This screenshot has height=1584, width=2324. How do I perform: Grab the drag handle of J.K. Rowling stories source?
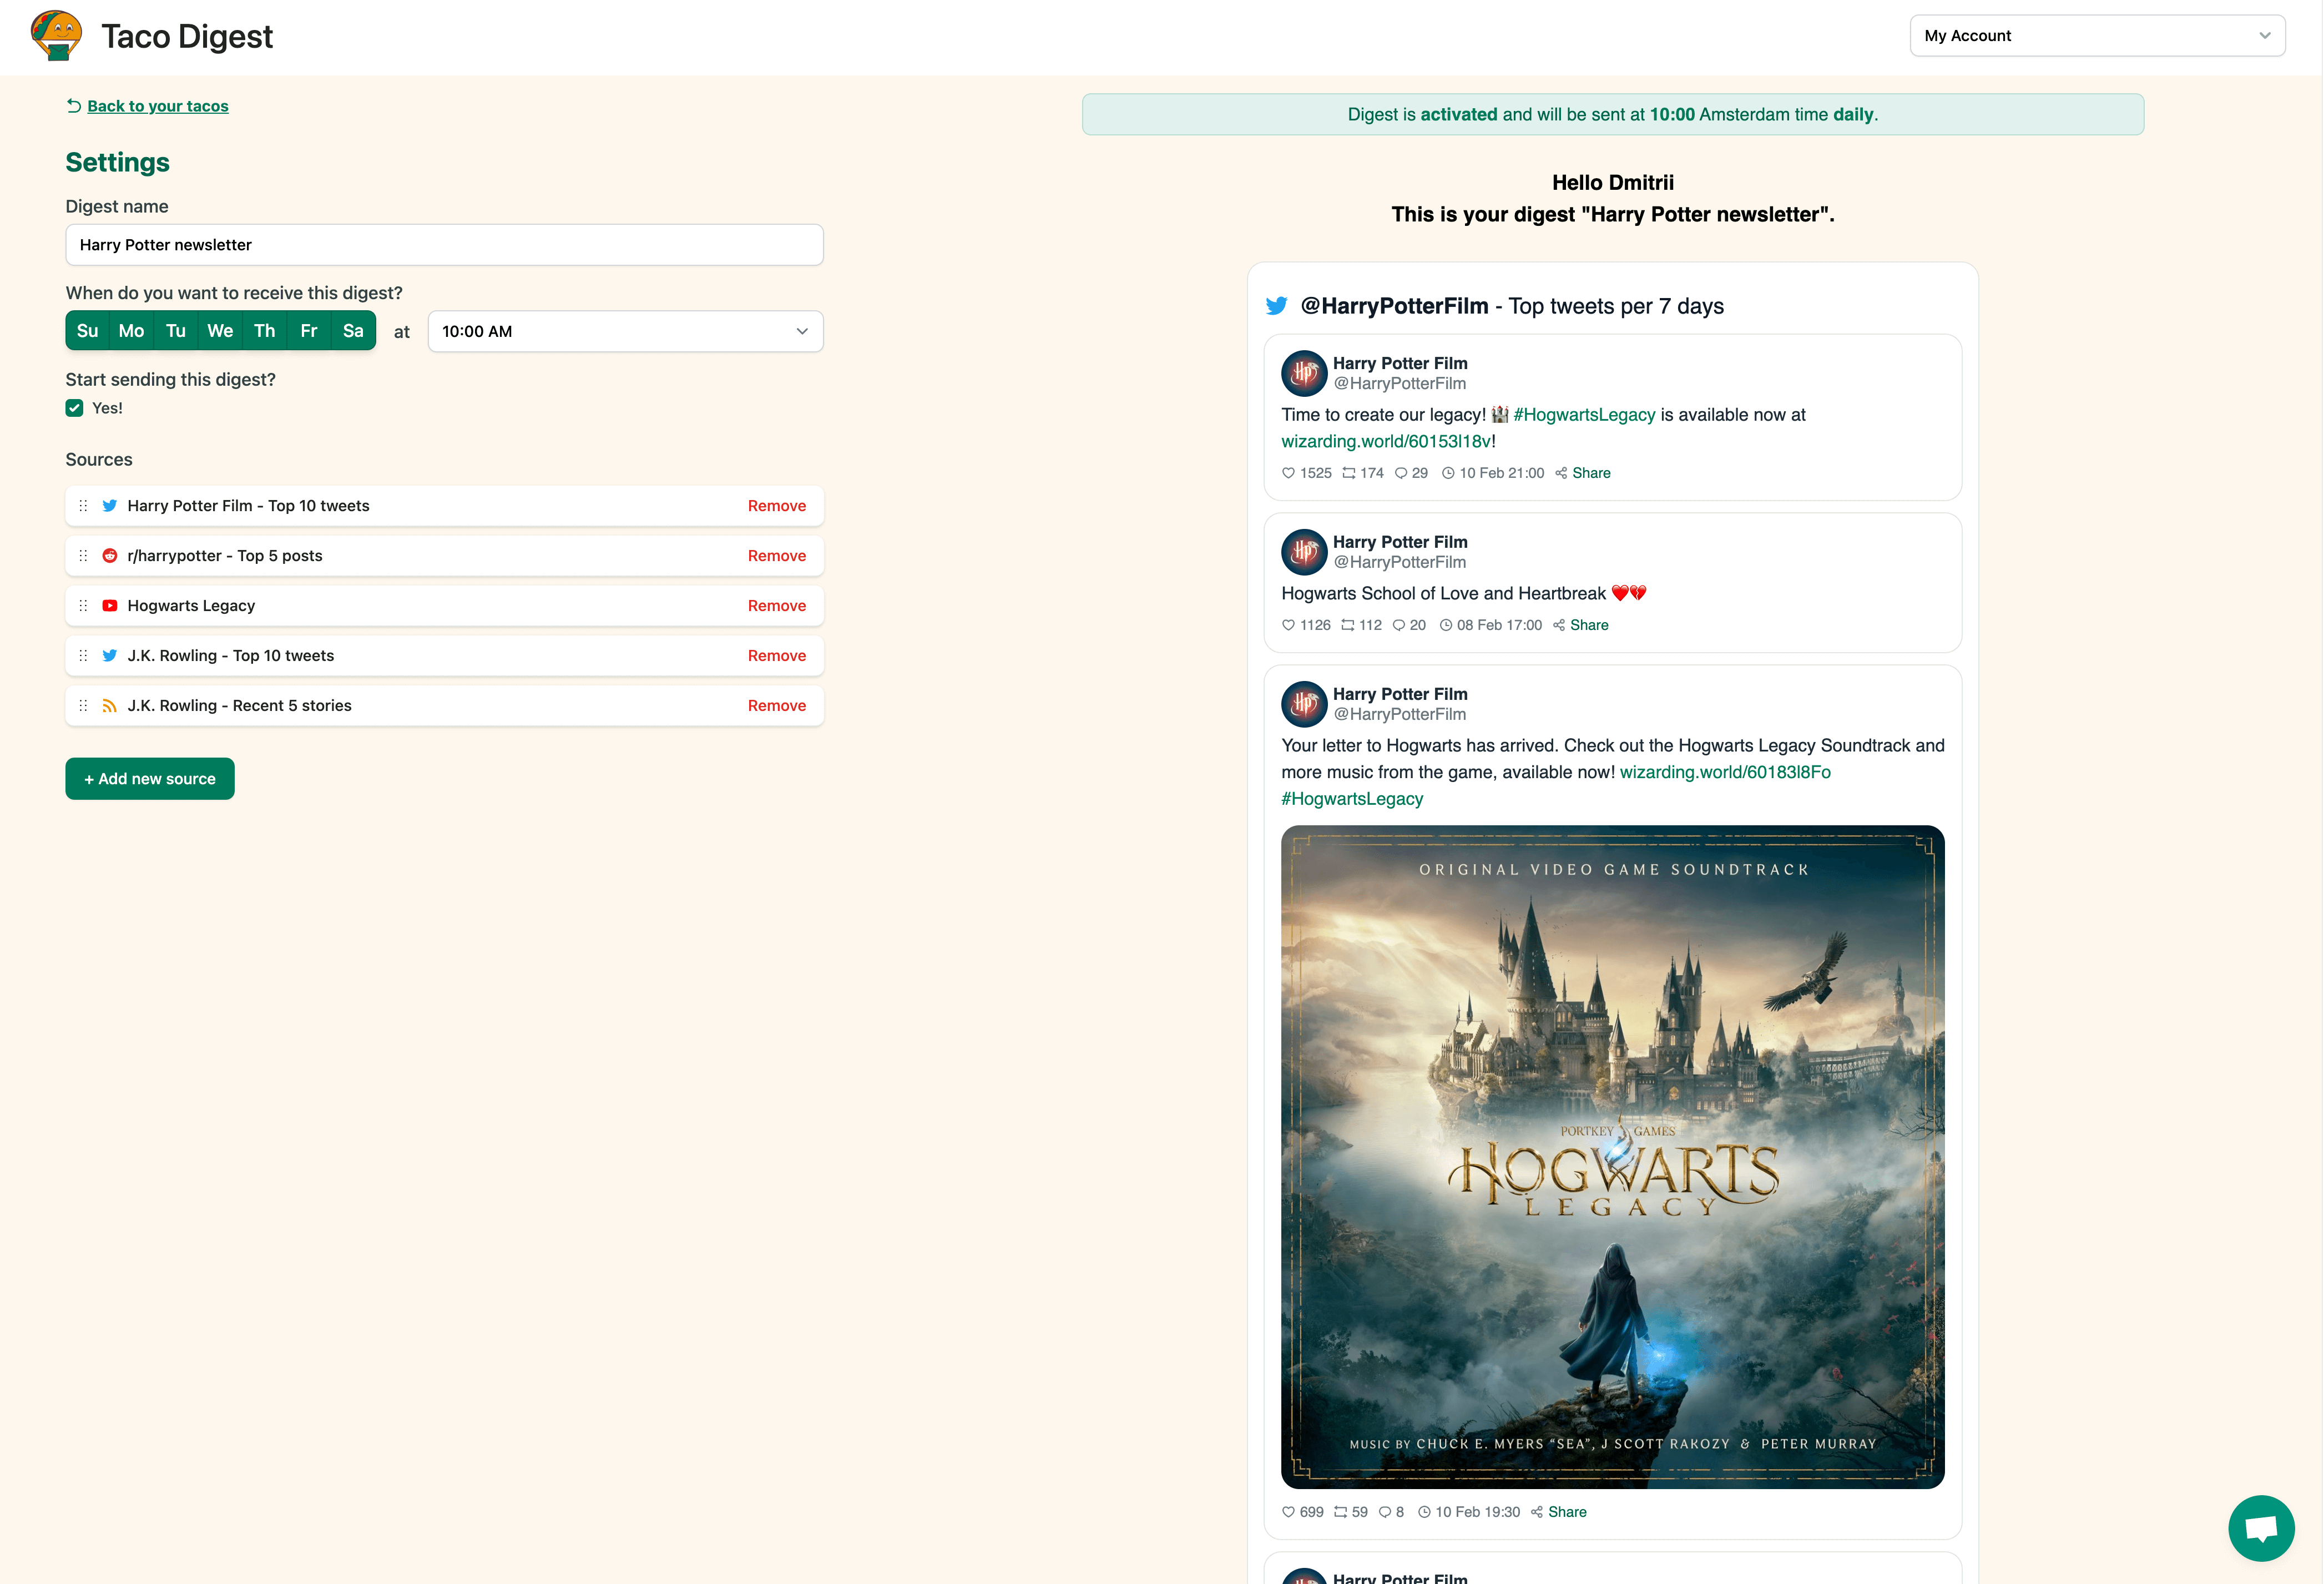[x=83, y=706]
